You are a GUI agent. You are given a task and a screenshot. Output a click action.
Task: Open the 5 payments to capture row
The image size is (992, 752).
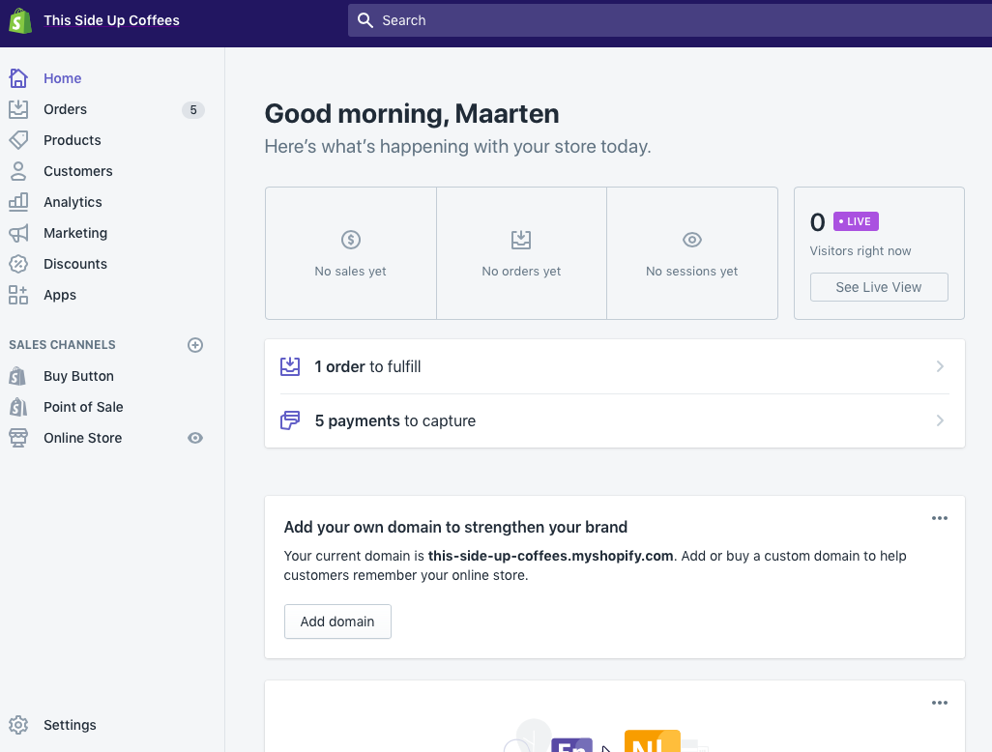point(615,421)
